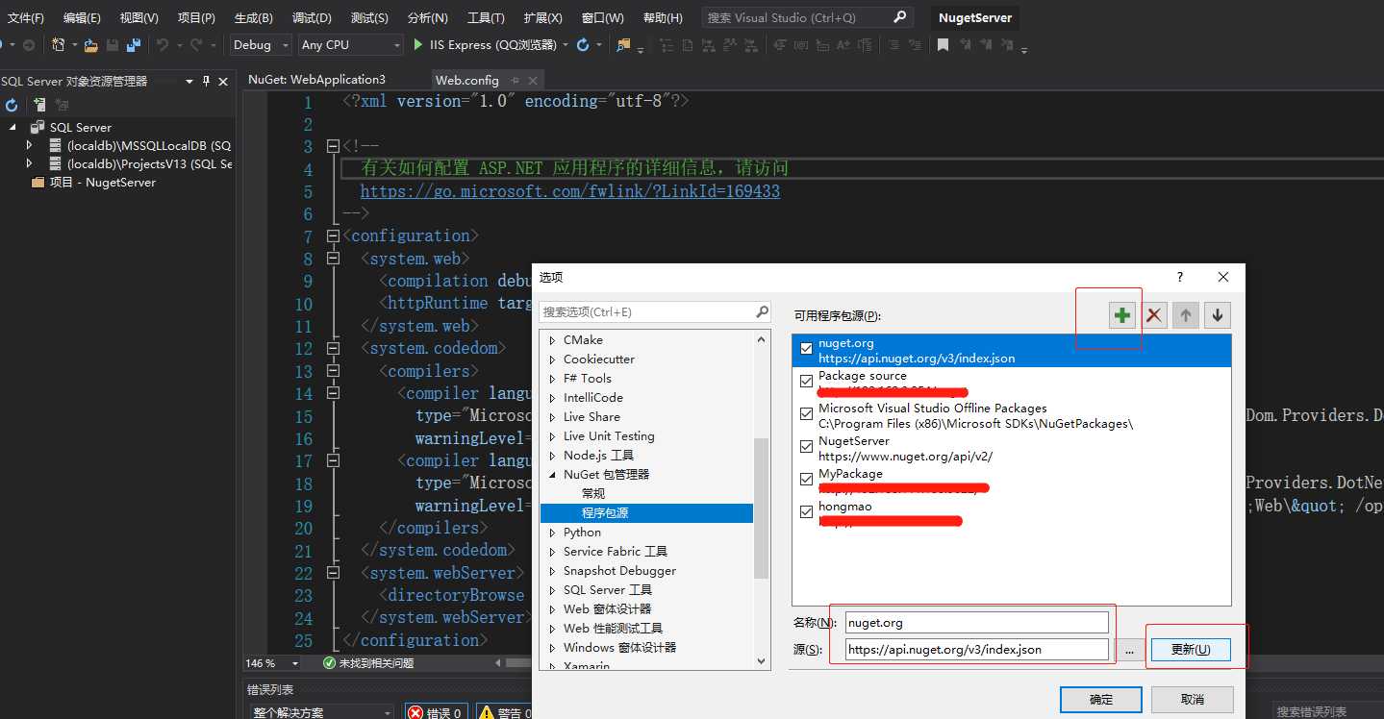Click the Add SQL Server icon

click(x=39, y=104)
